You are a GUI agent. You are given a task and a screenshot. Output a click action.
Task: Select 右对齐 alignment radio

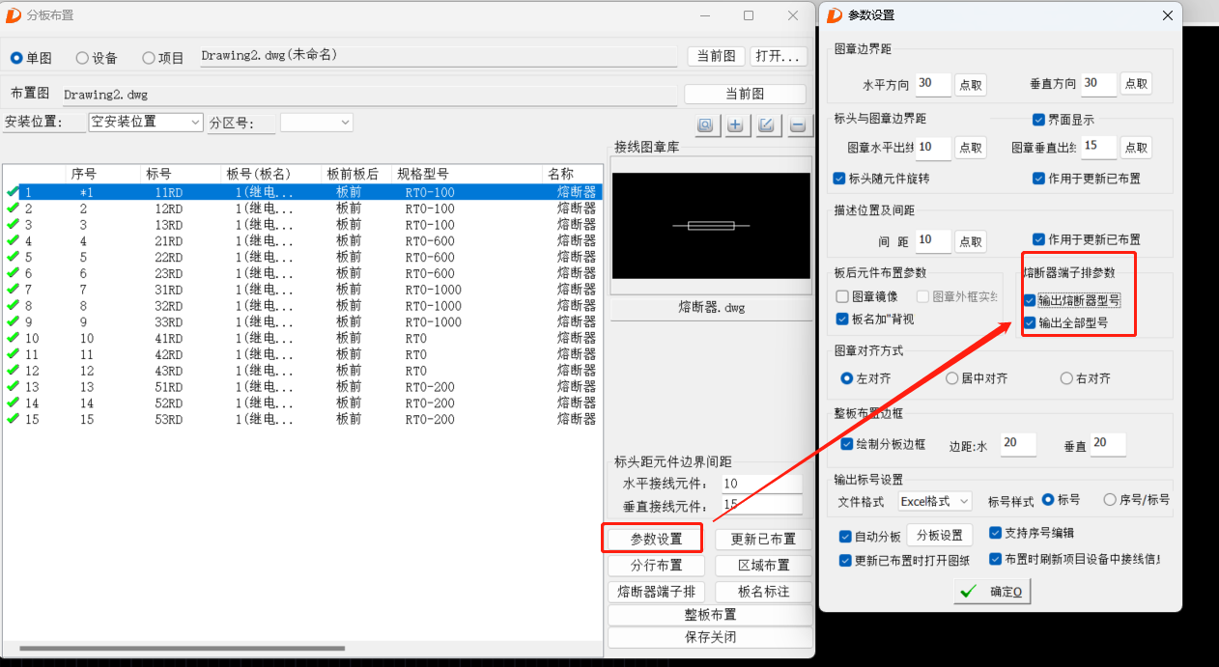[1066, 378]
